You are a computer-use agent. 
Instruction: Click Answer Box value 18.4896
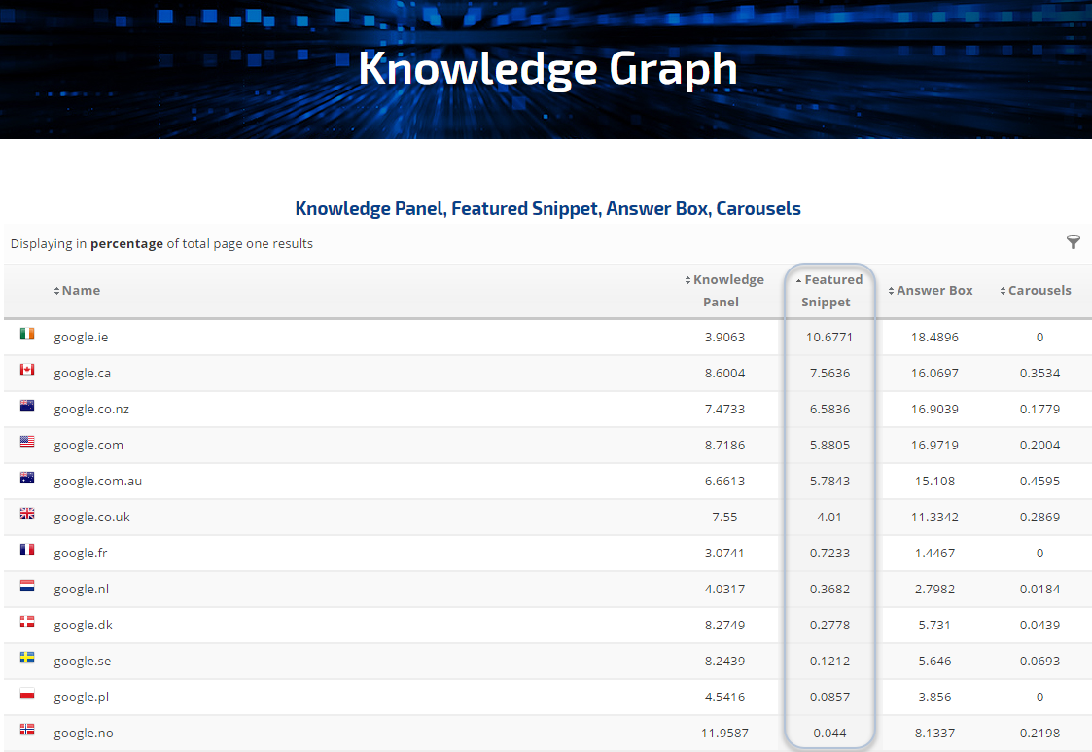coord(934,338)
